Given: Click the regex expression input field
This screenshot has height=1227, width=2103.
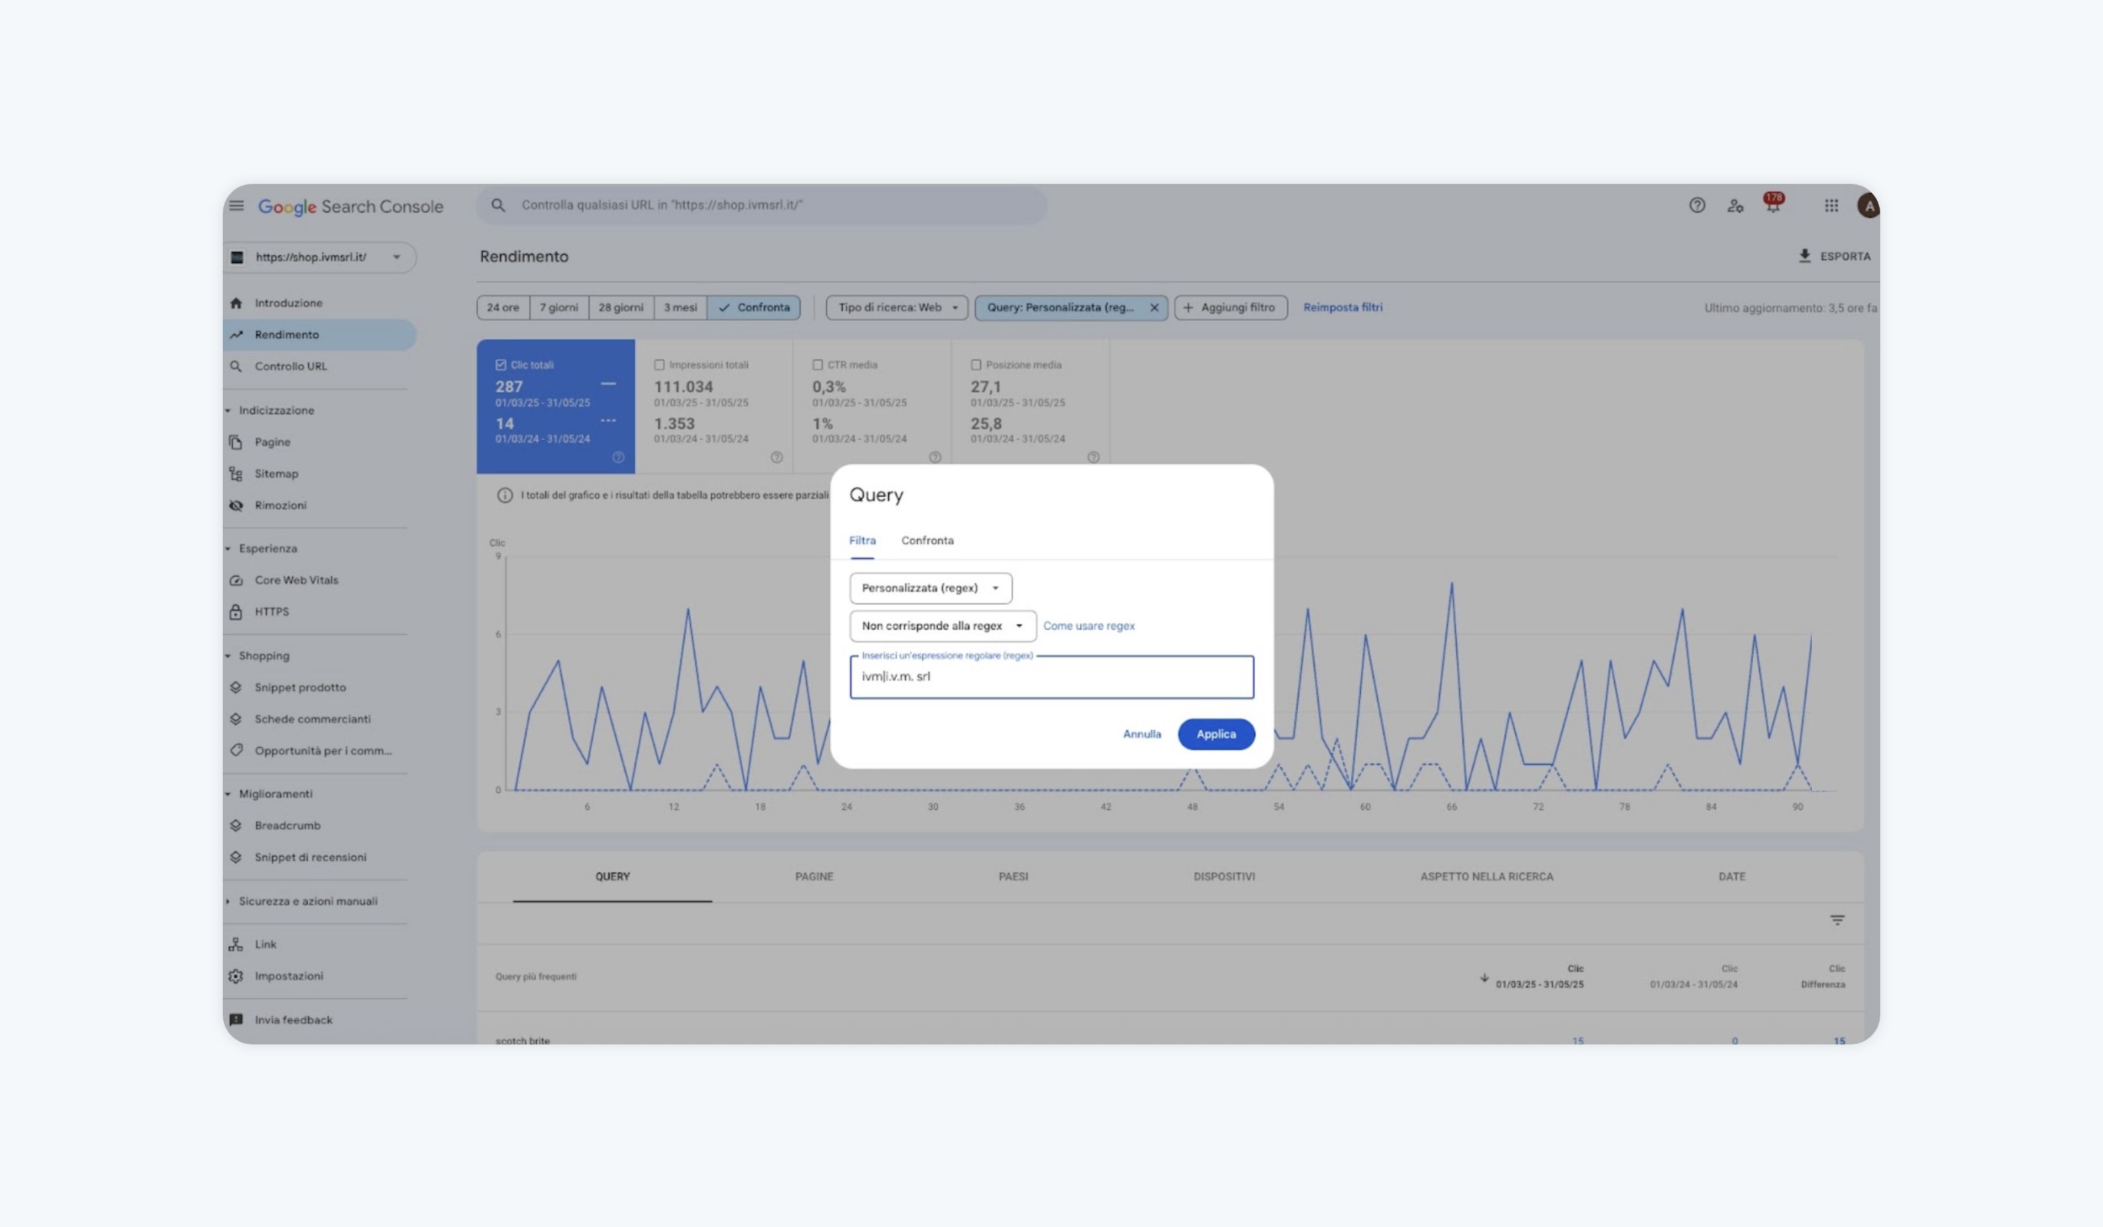Looking at the screenshot, I should pos(1051,677).
